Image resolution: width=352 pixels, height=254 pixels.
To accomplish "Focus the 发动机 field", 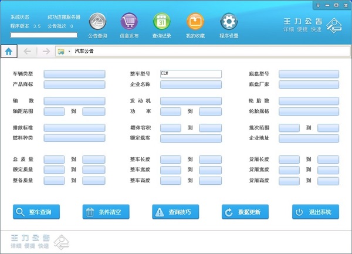I will tap(191, 101).
